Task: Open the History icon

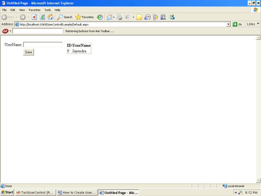Action: [100, 17]
